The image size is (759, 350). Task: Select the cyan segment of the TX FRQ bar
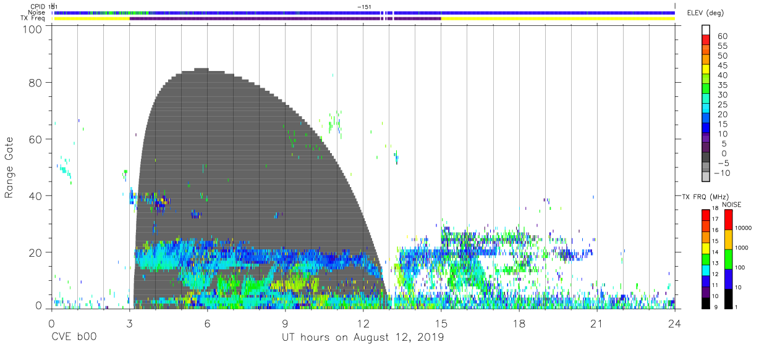(705, 270)
